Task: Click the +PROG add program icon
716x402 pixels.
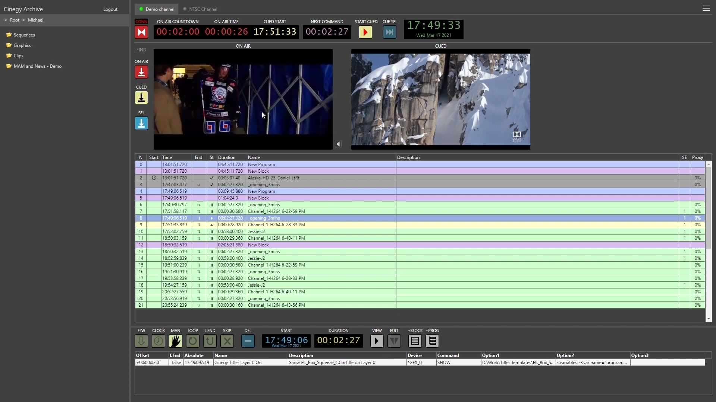Action: point(432,341)
